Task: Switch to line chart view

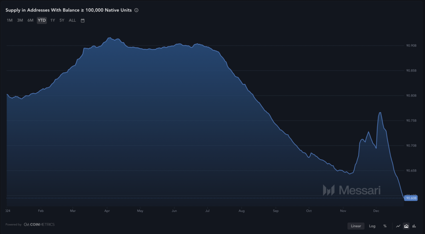Action: tap(398, 226)
